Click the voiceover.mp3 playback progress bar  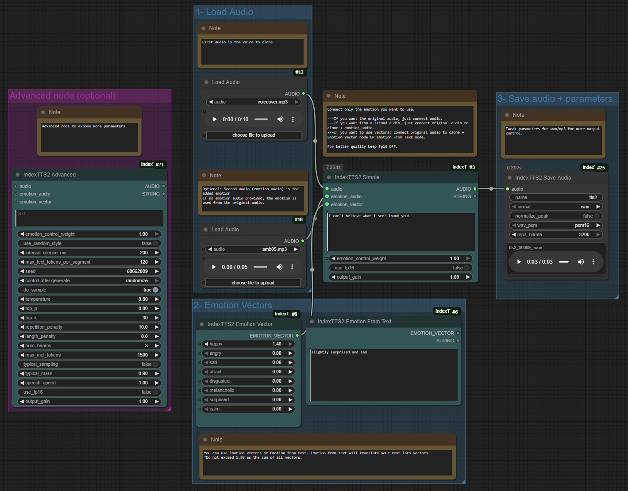261,119
